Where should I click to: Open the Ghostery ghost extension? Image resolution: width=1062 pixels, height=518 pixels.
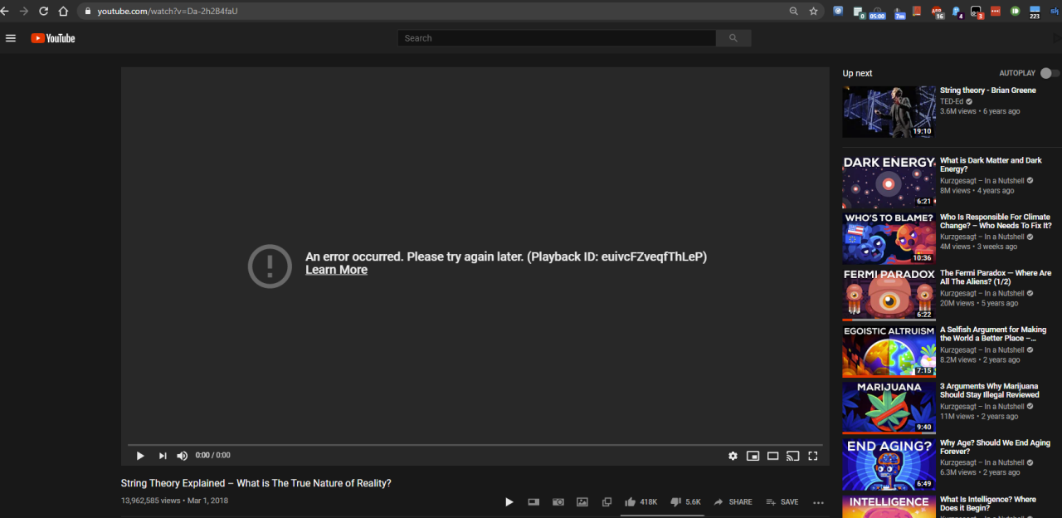957,12
